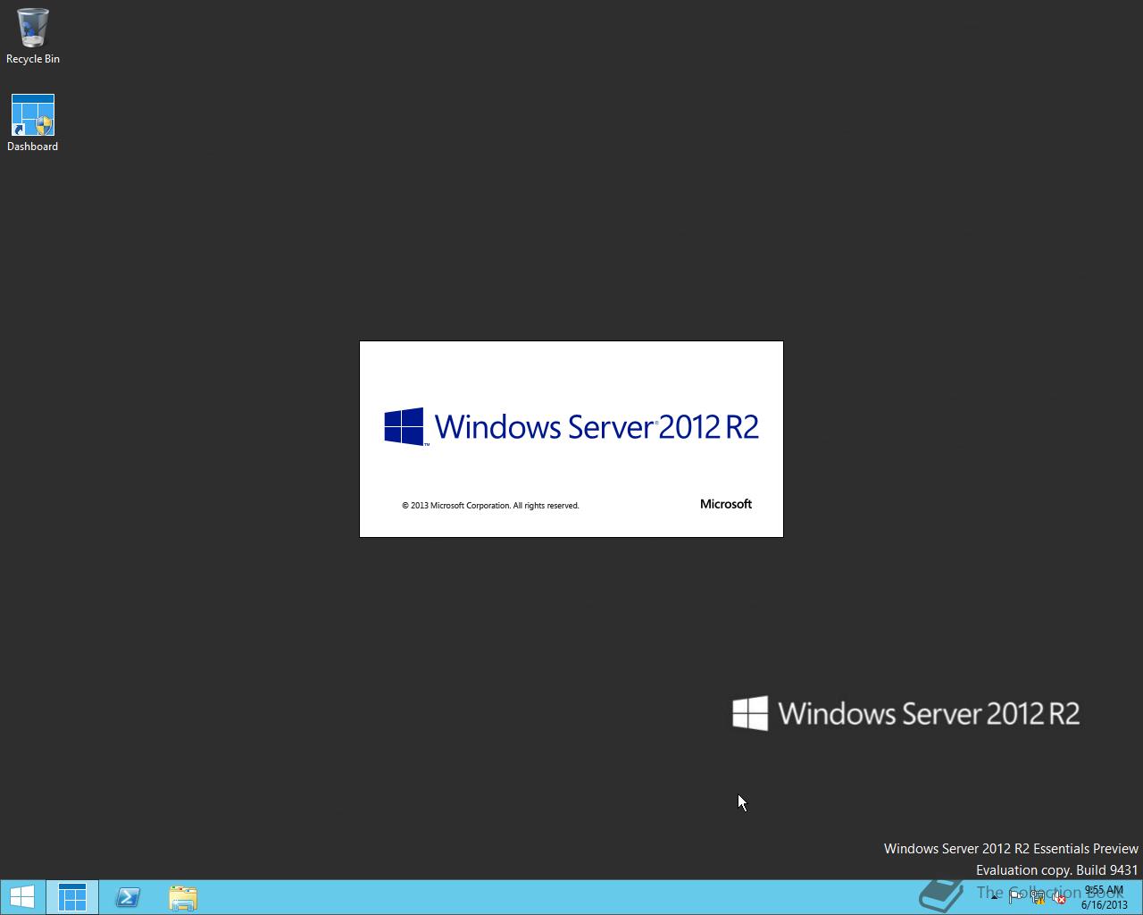Open the Recycle Bin desktop icon
This screenshot has height=915, width=1143.
tap(32, 36)
